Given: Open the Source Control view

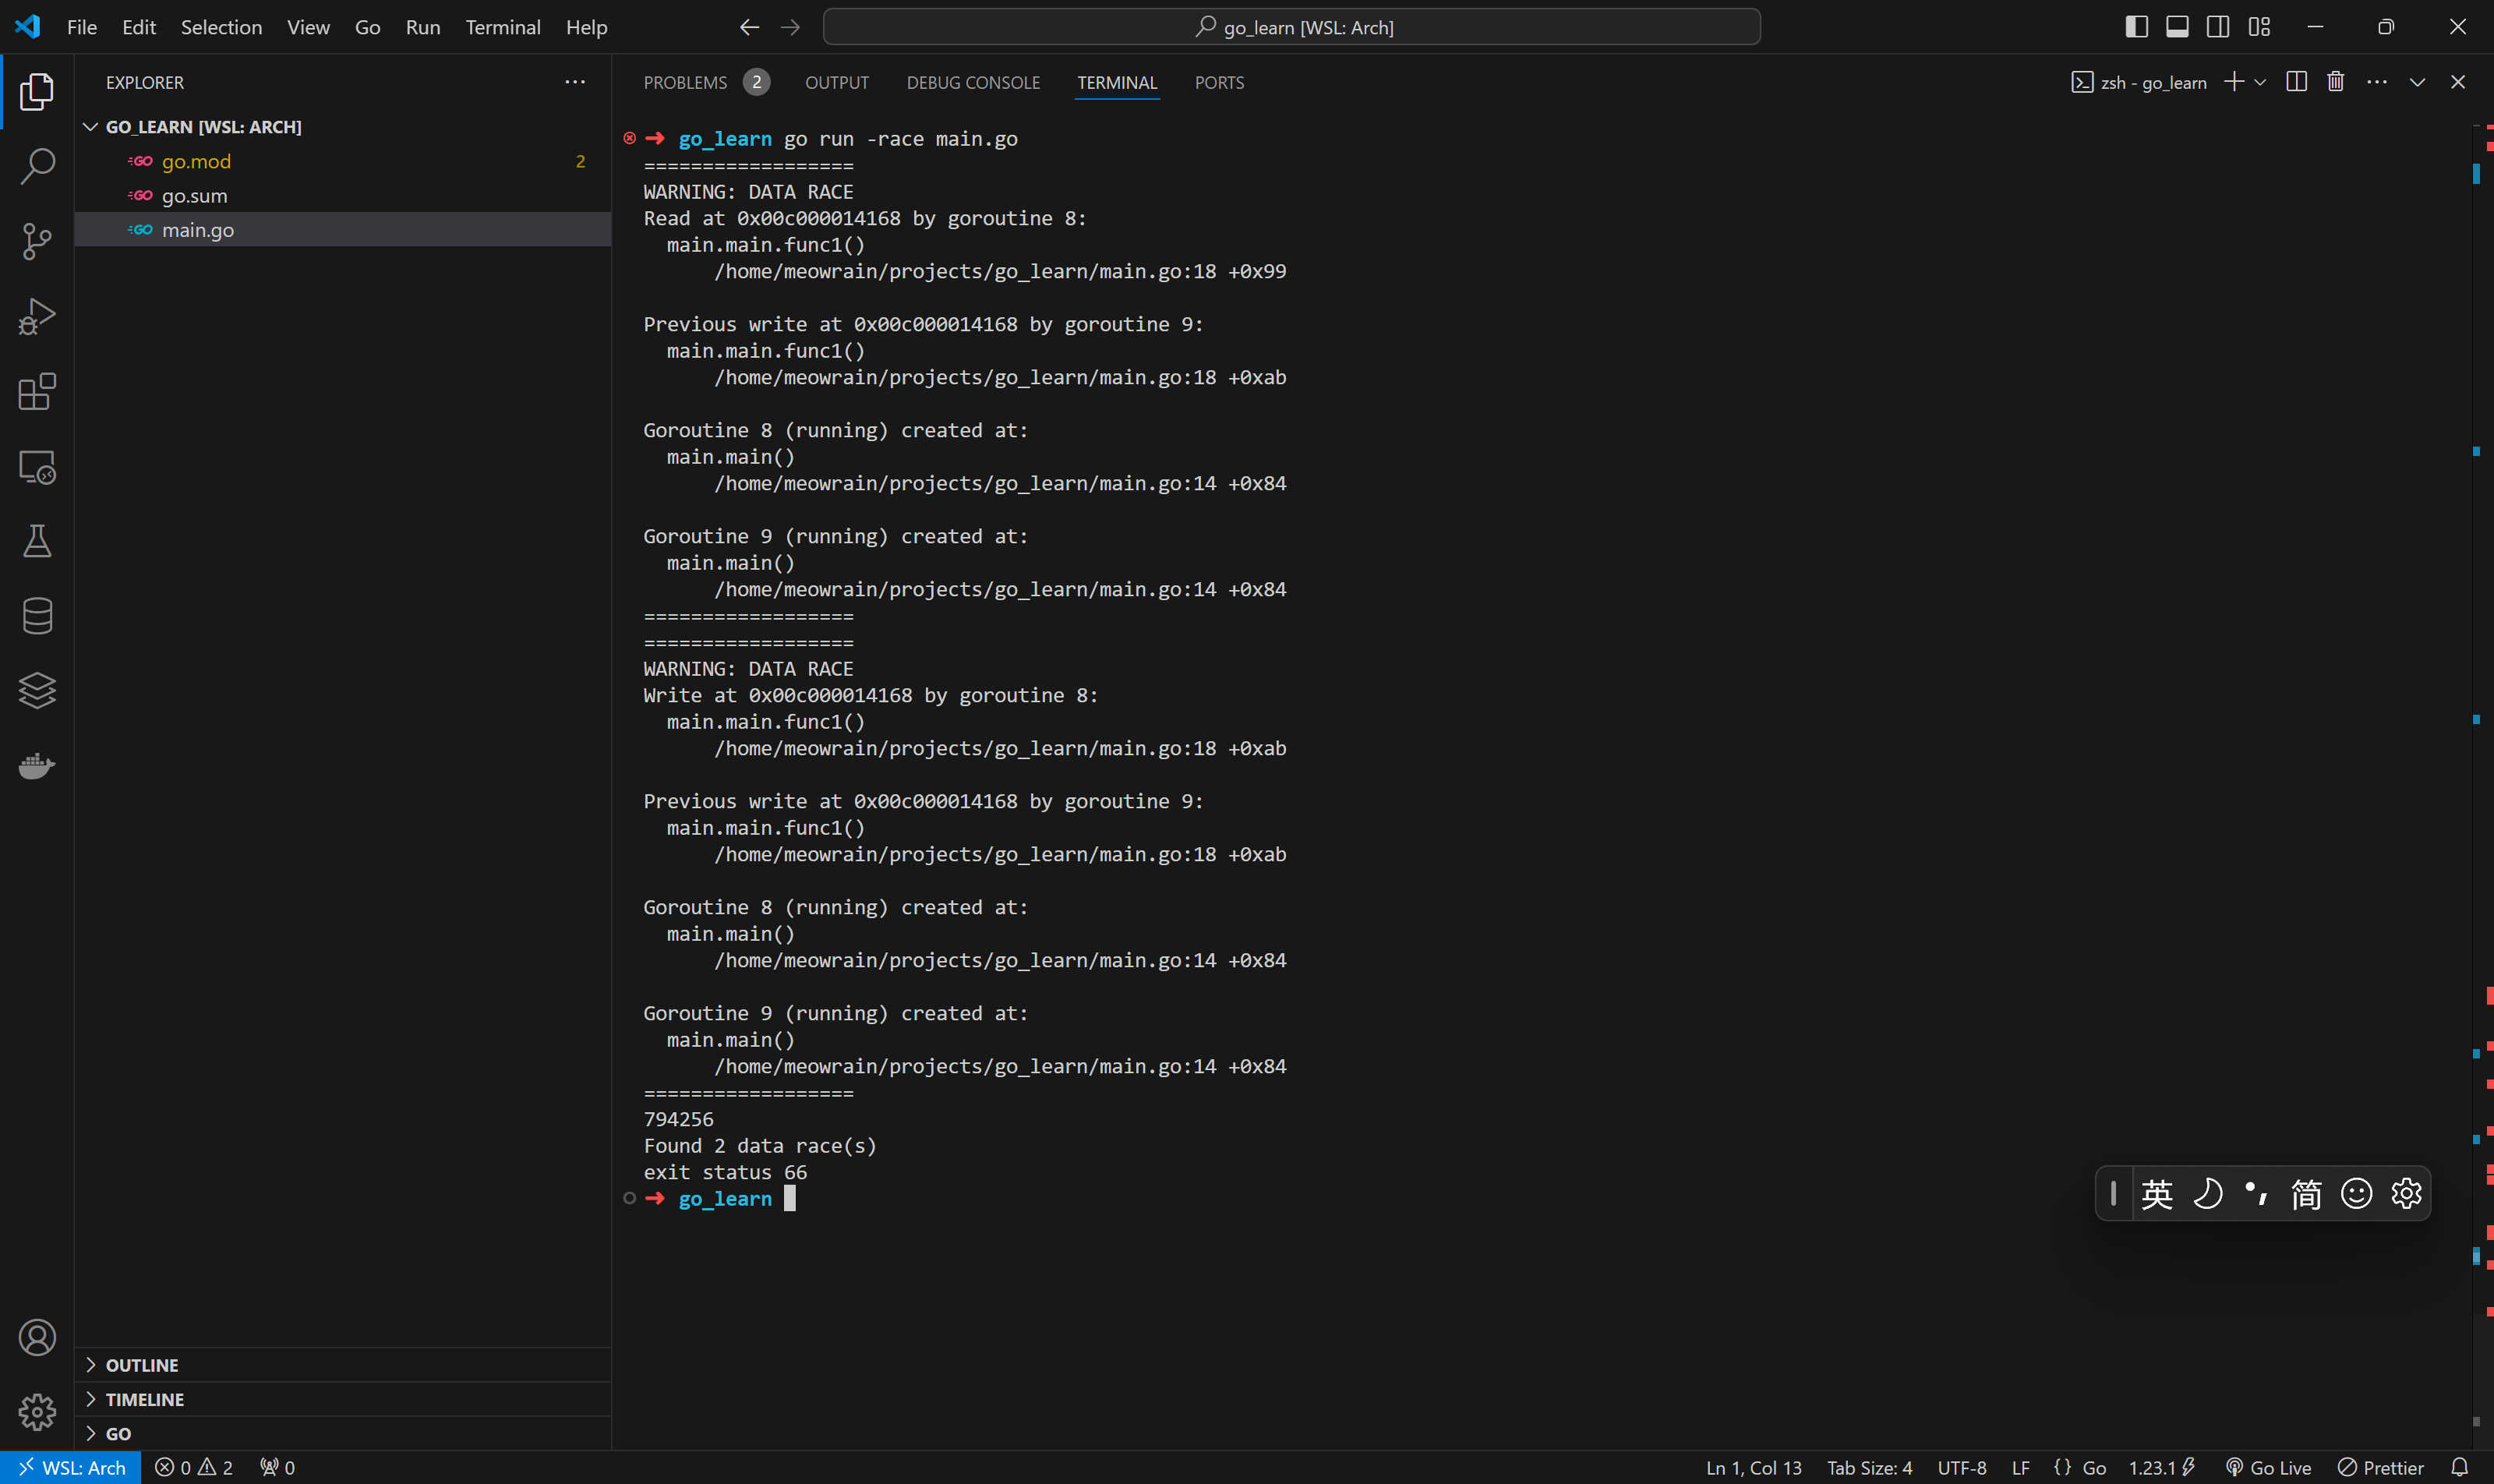Looking at the screenshot, I should (37, 241).
